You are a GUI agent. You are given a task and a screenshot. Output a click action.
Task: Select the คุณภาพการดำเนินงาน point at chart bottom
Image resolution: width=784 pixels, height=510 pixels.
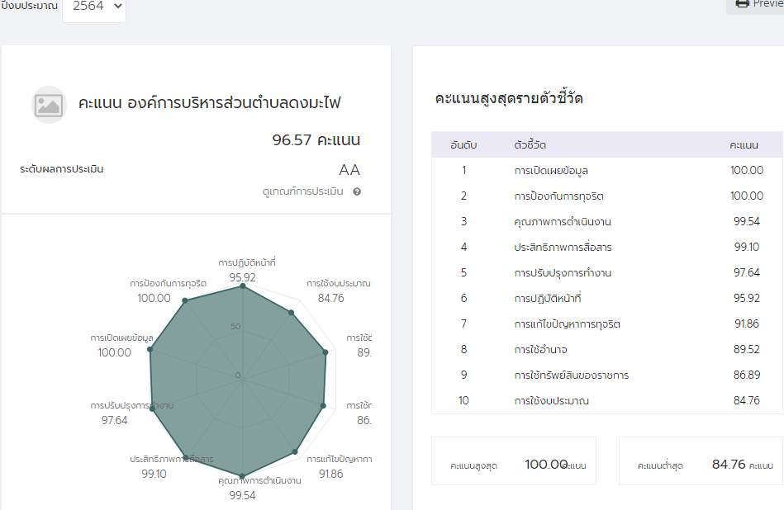242,476
